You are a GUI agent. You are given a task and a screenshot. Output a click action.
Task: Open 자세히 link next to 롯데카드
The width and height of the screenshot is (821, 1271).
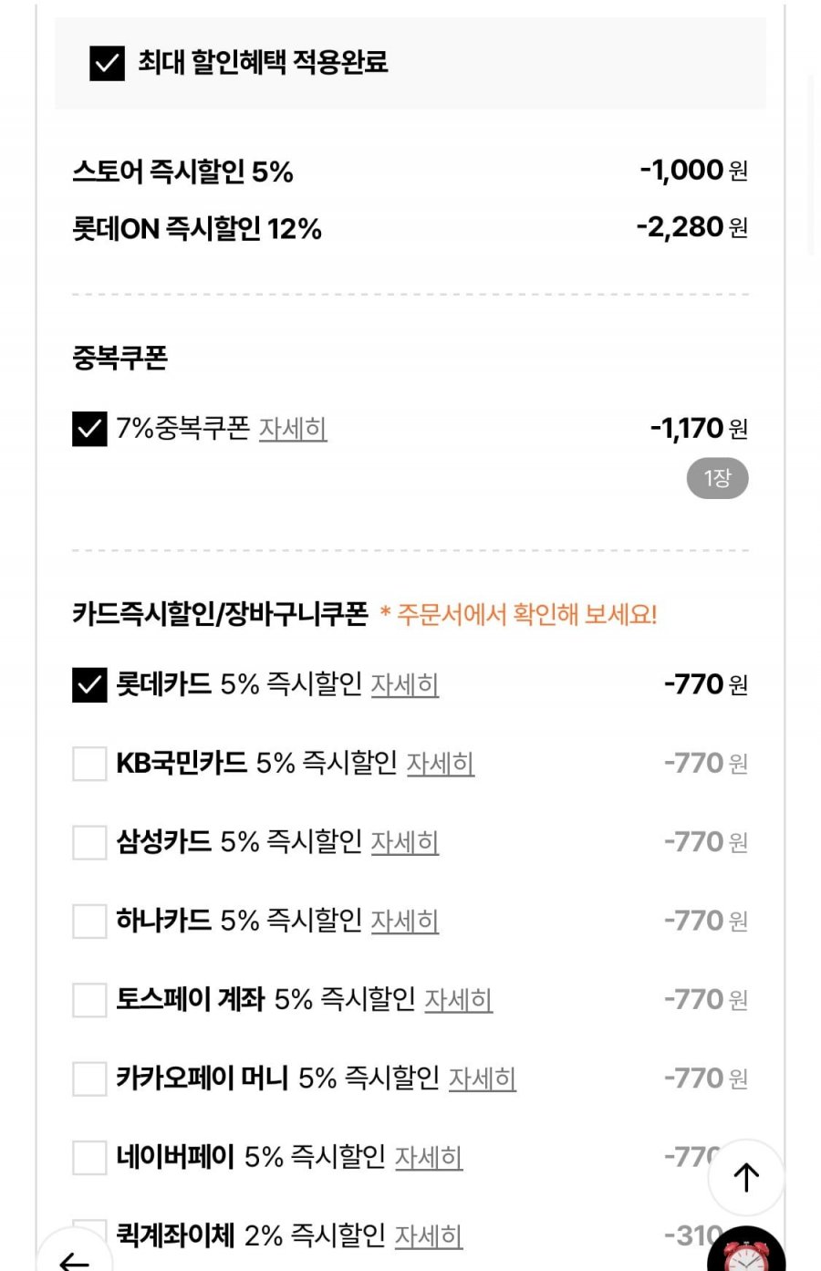tap(405, 685)
